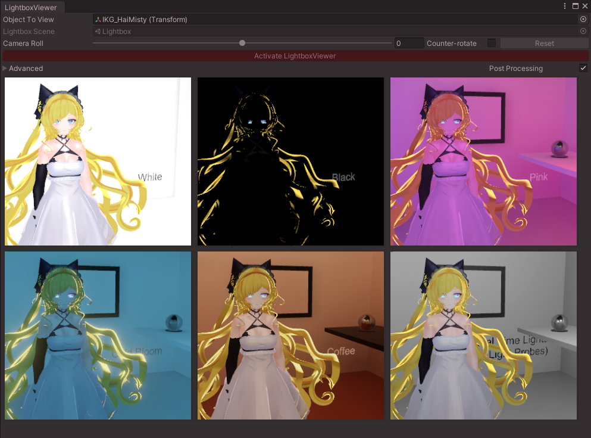
Task: Switch to the LightboxViewer tab
Action: (32, 8)
